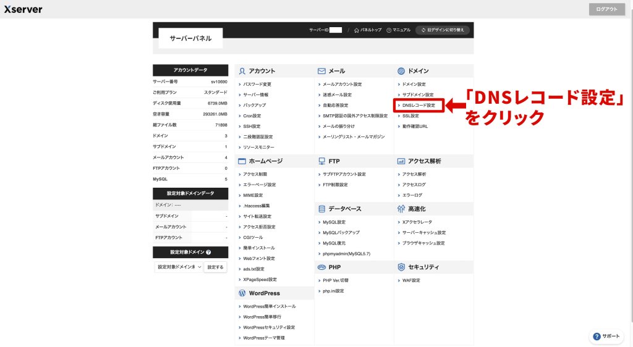Image resolution: width=633 pixels, height=347 pixels.
Task: Open メーリングリスト・メールマガジン
Action: [354, 136]
